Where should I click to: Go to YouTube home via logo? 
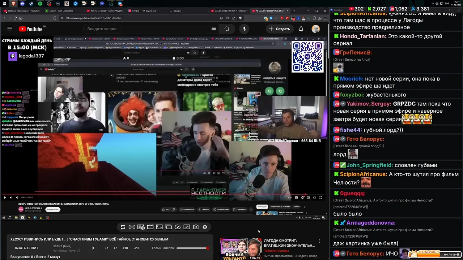click(x=31, y=29)
